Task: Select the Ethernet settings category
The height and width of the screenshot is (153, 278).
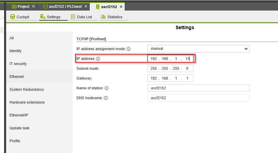Action: (x=39, y=76)
